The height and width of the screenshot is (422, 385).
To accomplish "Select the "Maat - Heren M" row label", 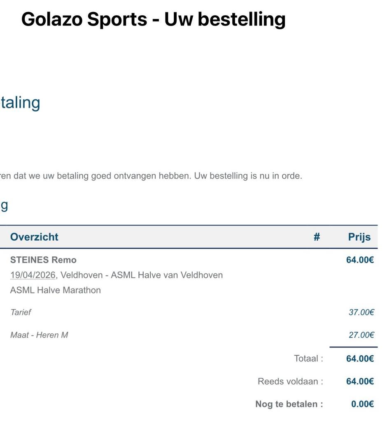I will (x=39, y=335).
